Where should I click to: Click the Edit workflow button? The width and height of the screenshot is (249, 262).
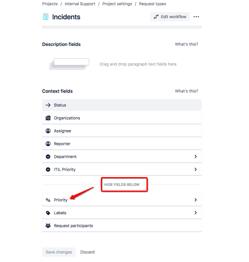(170, 17)
